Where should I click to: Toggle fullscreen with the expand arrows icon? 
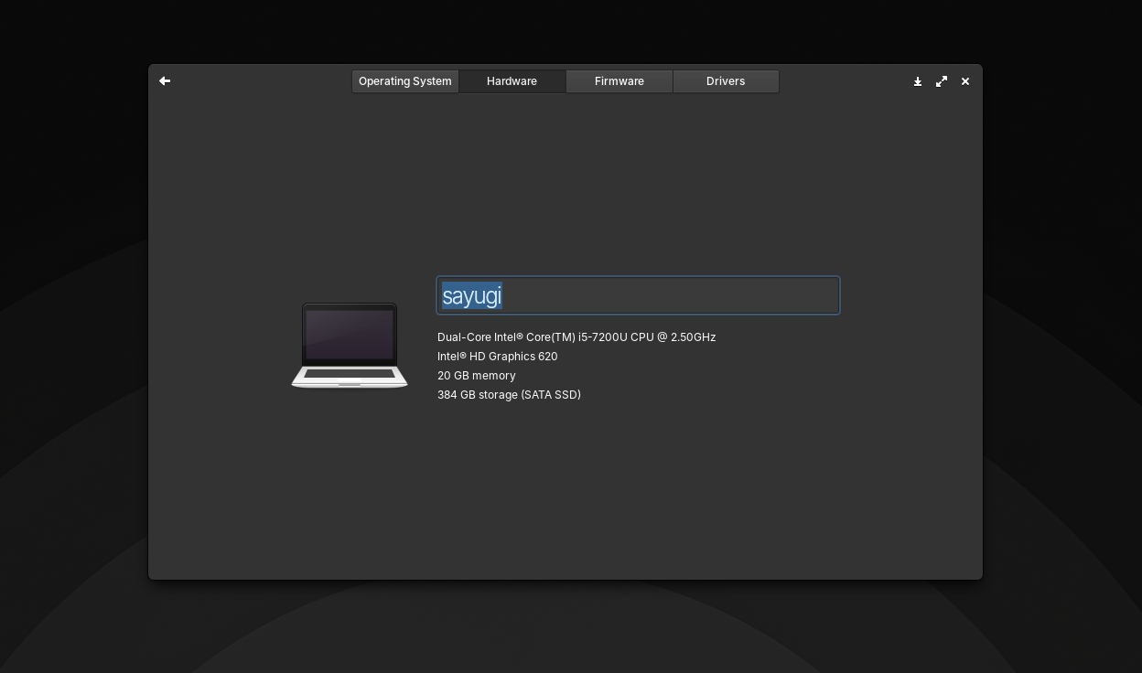click(x=942, y=81)
